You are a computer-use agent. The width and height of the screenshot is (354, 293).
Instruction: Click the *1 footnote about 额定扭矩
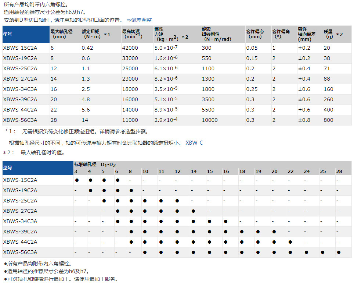click(x=77, y=131)
